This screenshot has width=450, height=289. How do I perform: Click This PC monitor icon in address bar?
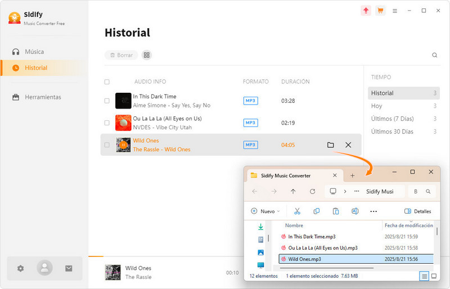click(x=333, y=191)
